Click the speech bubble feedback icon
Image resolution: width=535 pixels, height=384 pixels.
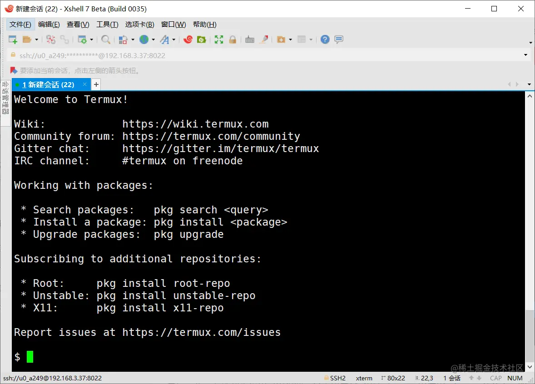click(x=339, y=39)
